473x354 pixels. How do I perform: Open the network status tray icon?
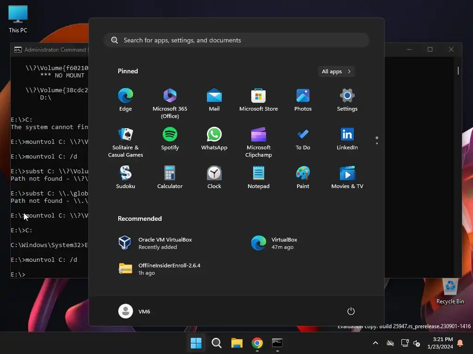click(405, 343)
